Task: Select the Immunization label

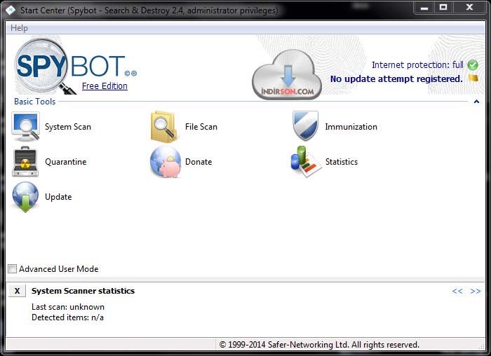Action: [351, 127]
